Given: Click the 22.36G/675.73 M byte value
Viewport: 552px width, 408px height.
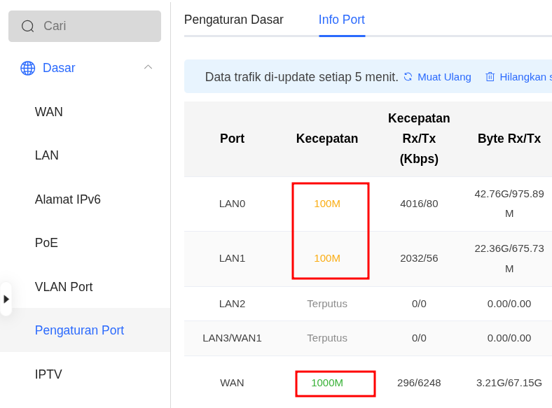Looking at the screenshot, I should (x=509, y=258).
